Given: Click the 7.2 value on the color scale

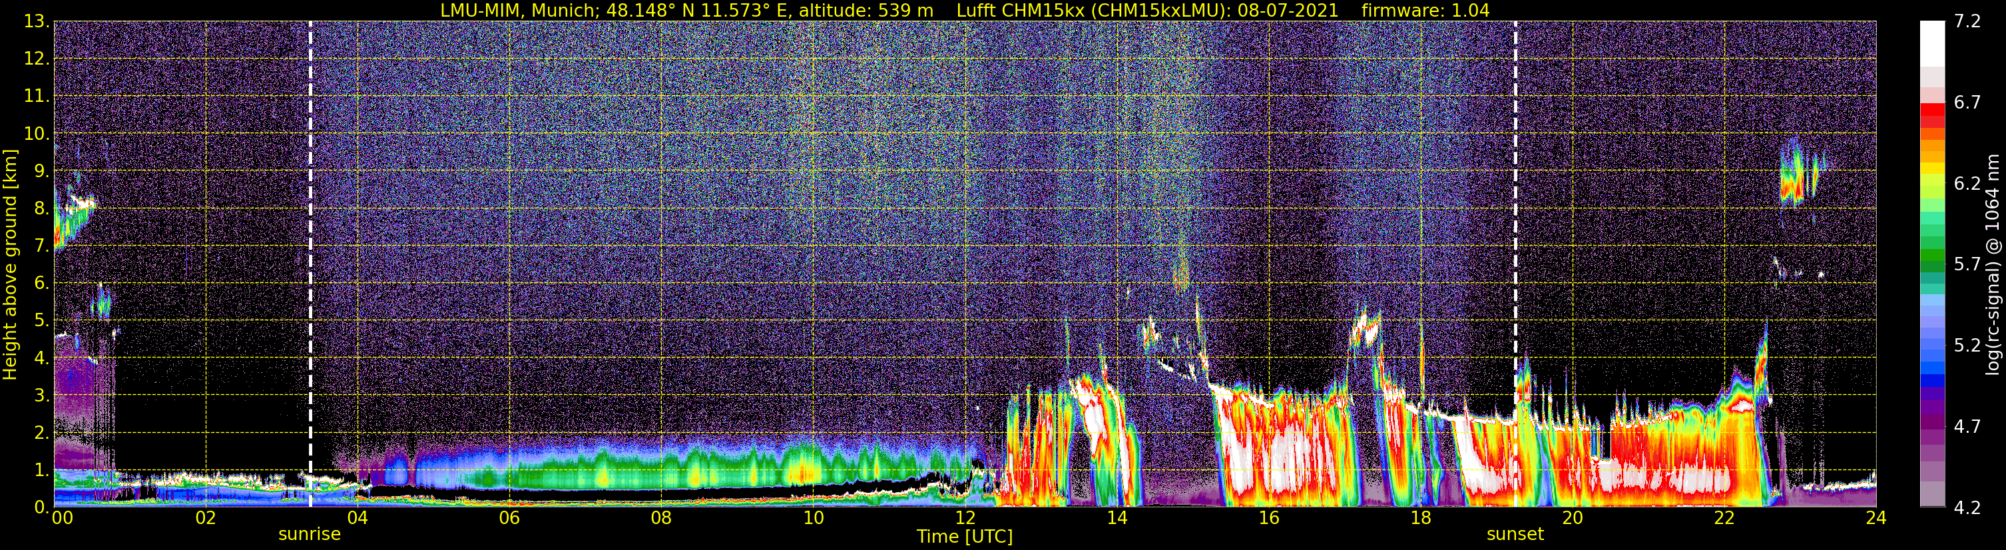Looking at the screenshot, I should pos(1967,22).
